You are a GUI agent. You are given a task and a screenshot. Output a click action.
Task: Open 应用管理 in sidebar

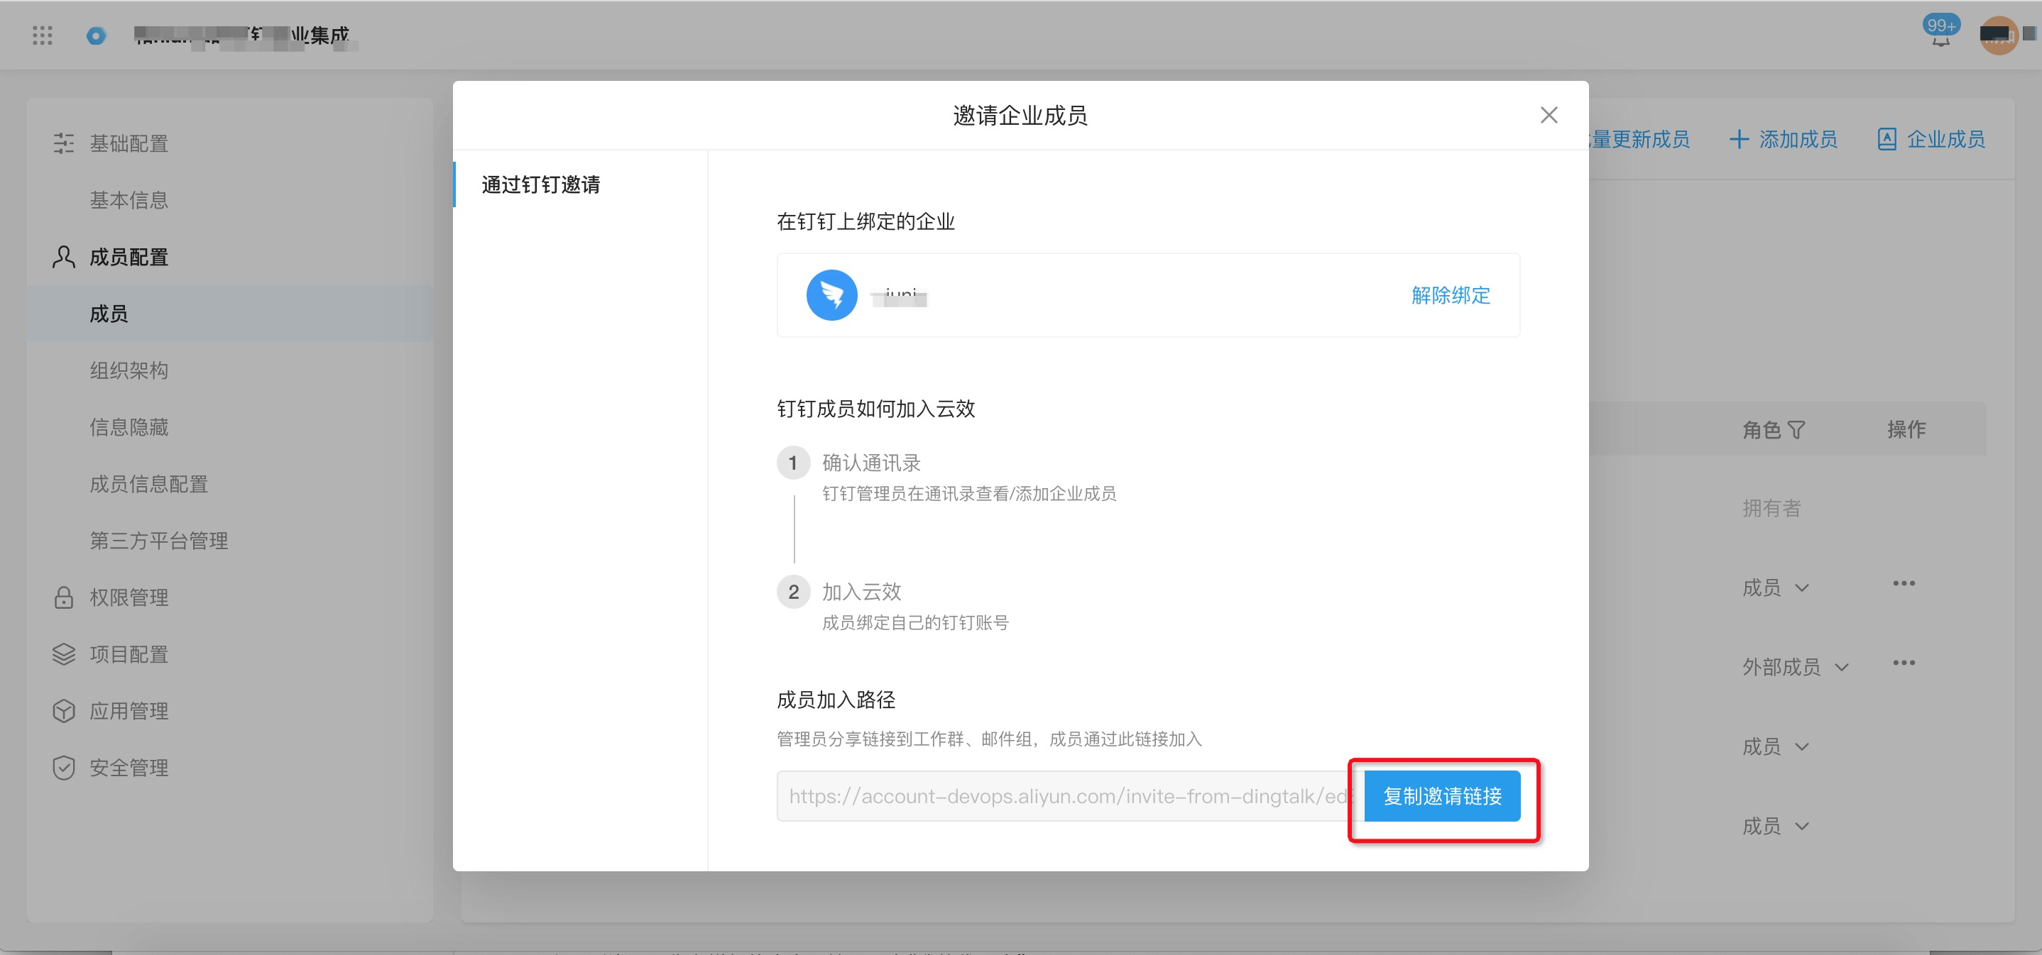(x=129, y=711)
